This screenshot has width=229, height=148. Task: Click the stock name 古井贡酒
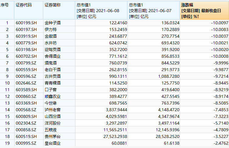[x=53, y=76]
